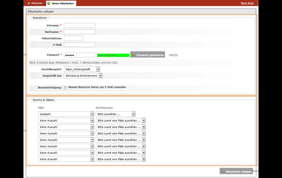Click the Mitarbeiter anlegen panel title

[x=41, y=11]
